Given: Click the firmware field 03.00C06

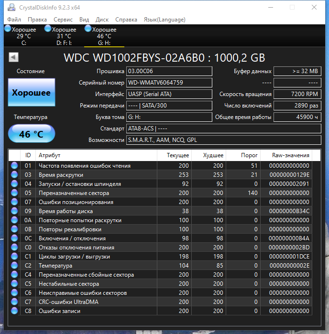Looking at the screenshot, I should (x=169, y=71).
